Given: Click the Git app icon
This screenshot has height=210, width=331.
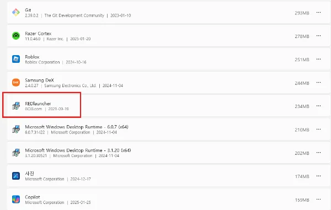Looking at the screenshot, I should point(16,13).
